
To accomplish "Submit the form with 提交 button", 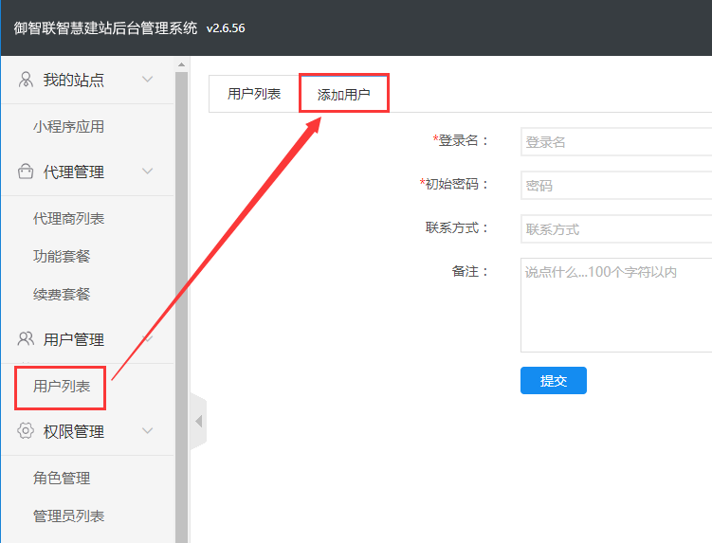I will 553,380.
